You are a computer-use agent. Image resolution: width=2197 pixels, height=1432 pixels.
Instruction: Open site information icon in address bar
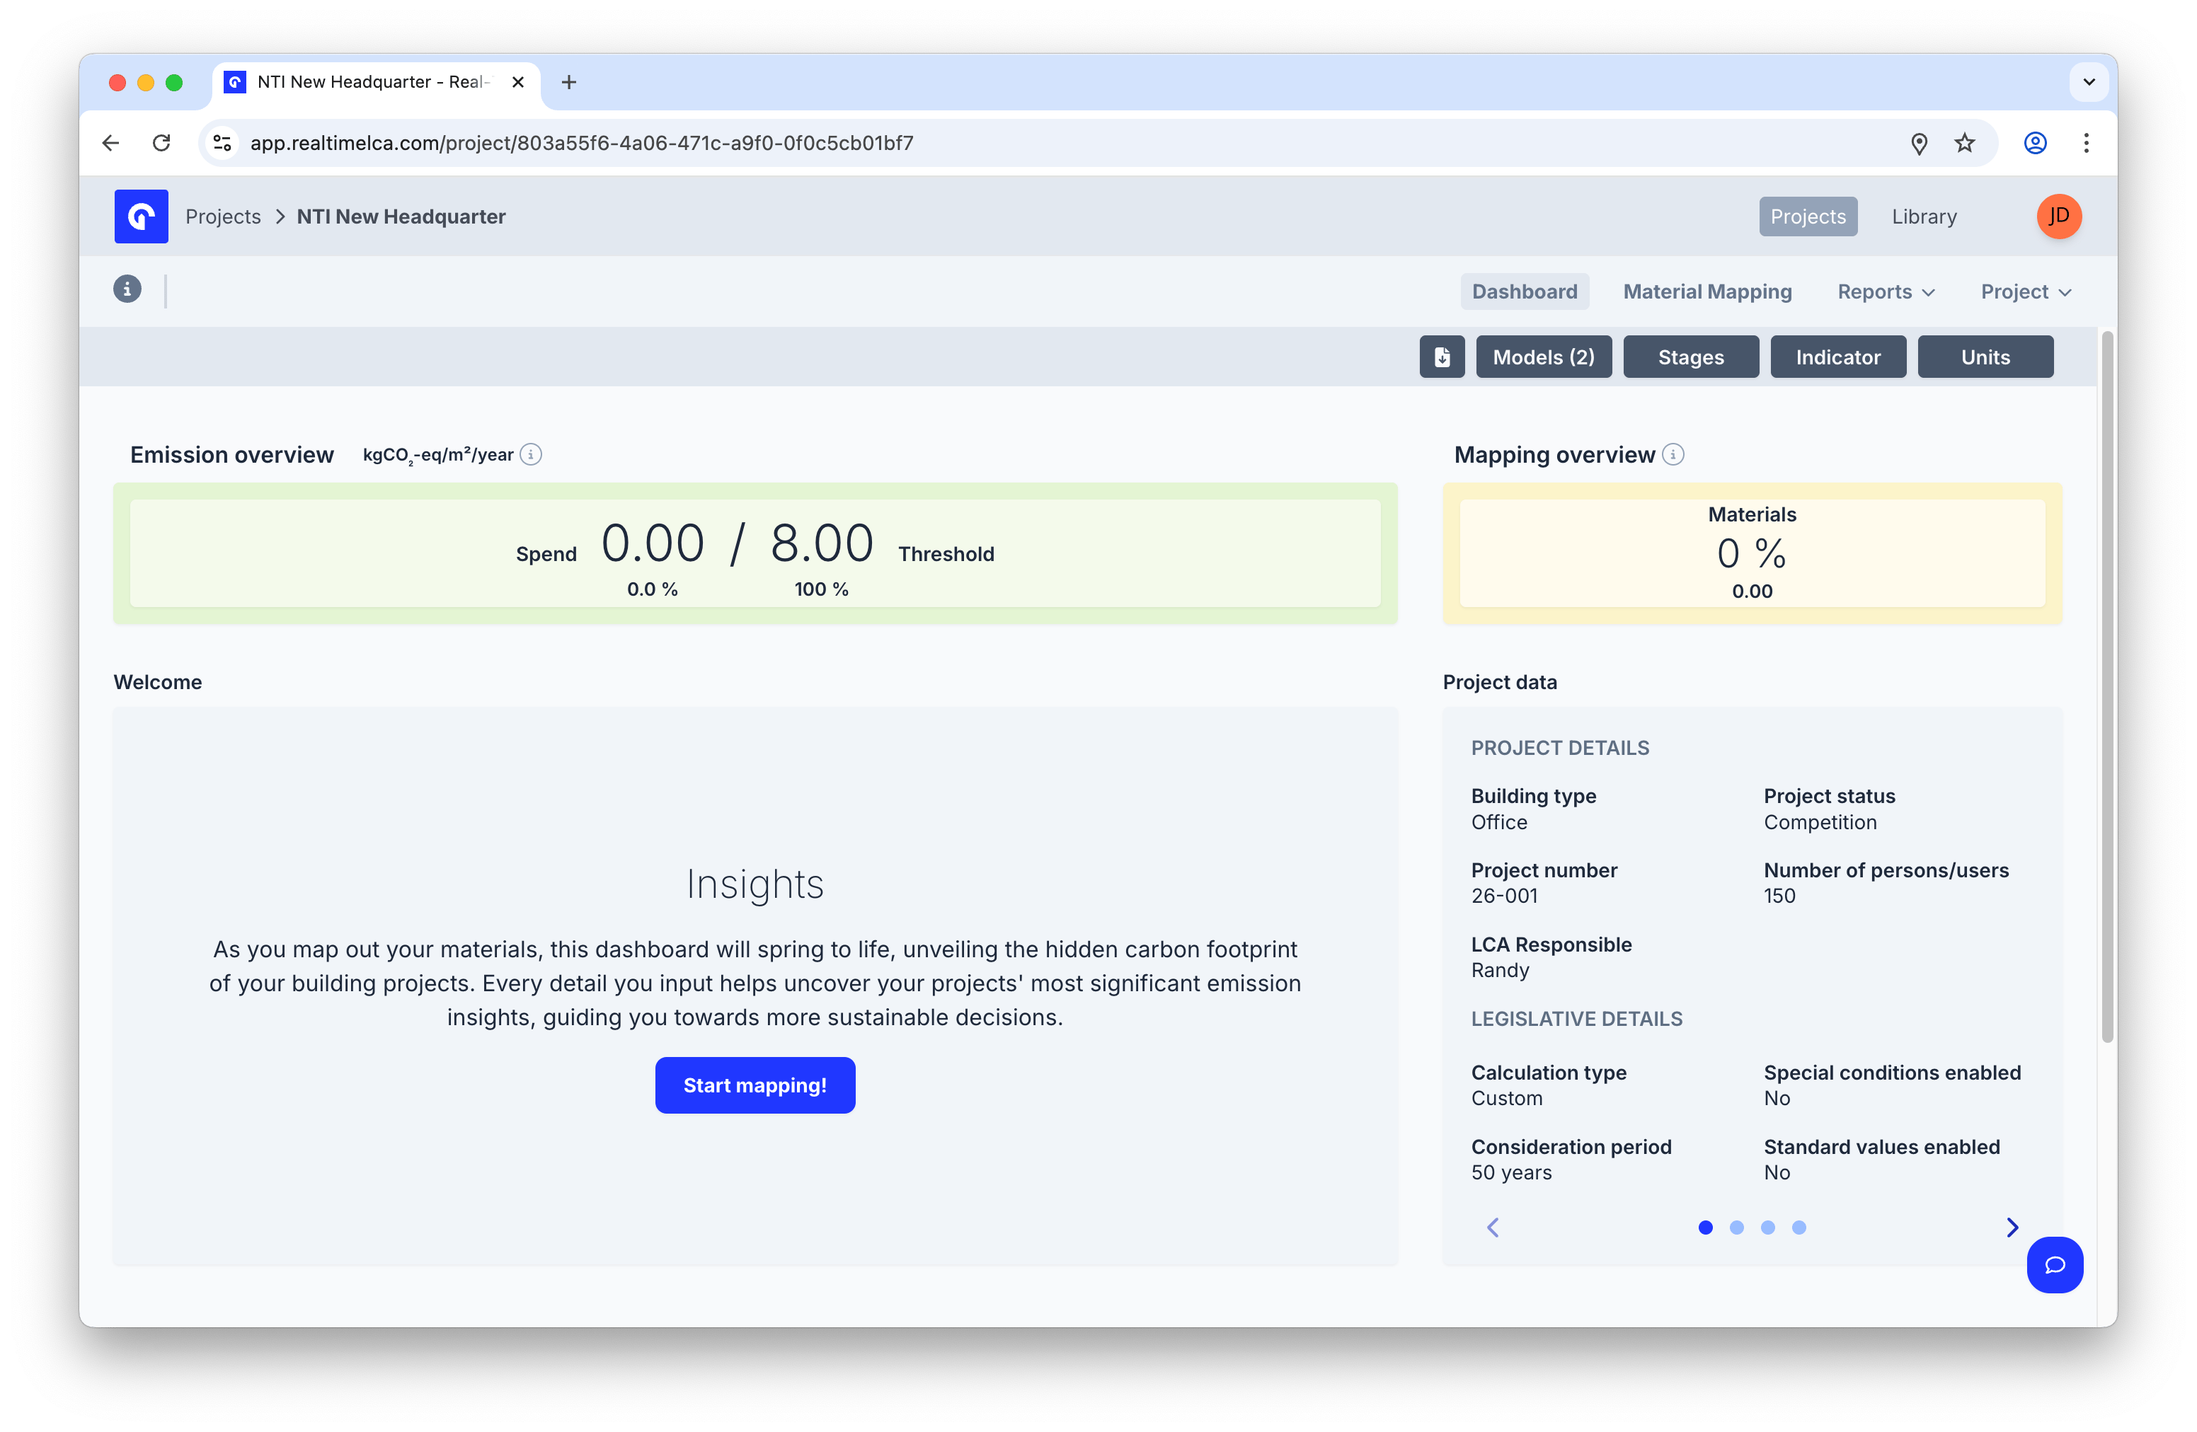222,143
